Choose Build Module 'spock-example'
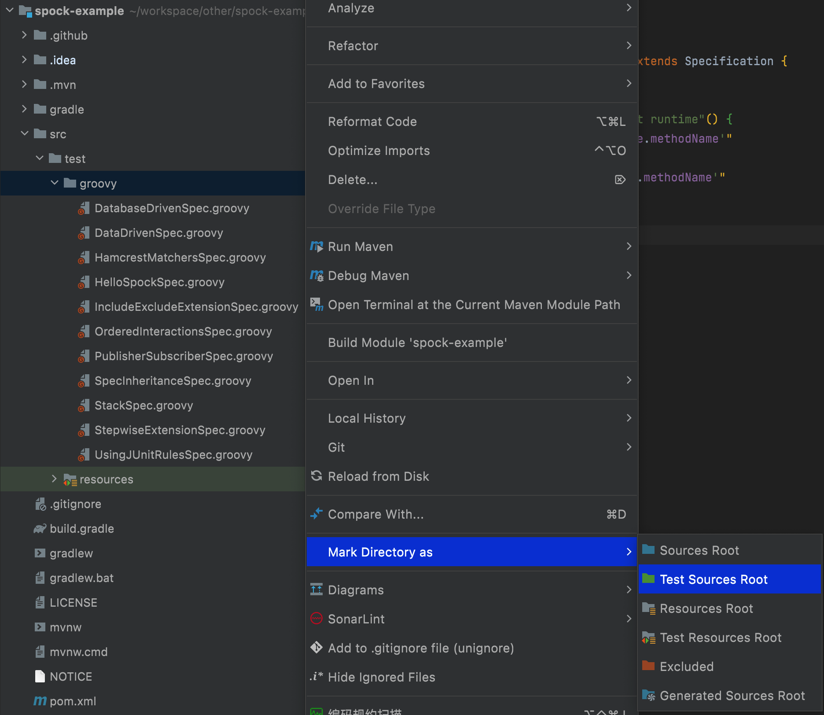Image resolution: width=824 pixels, height=715 pixels. (x=472, y=343)
